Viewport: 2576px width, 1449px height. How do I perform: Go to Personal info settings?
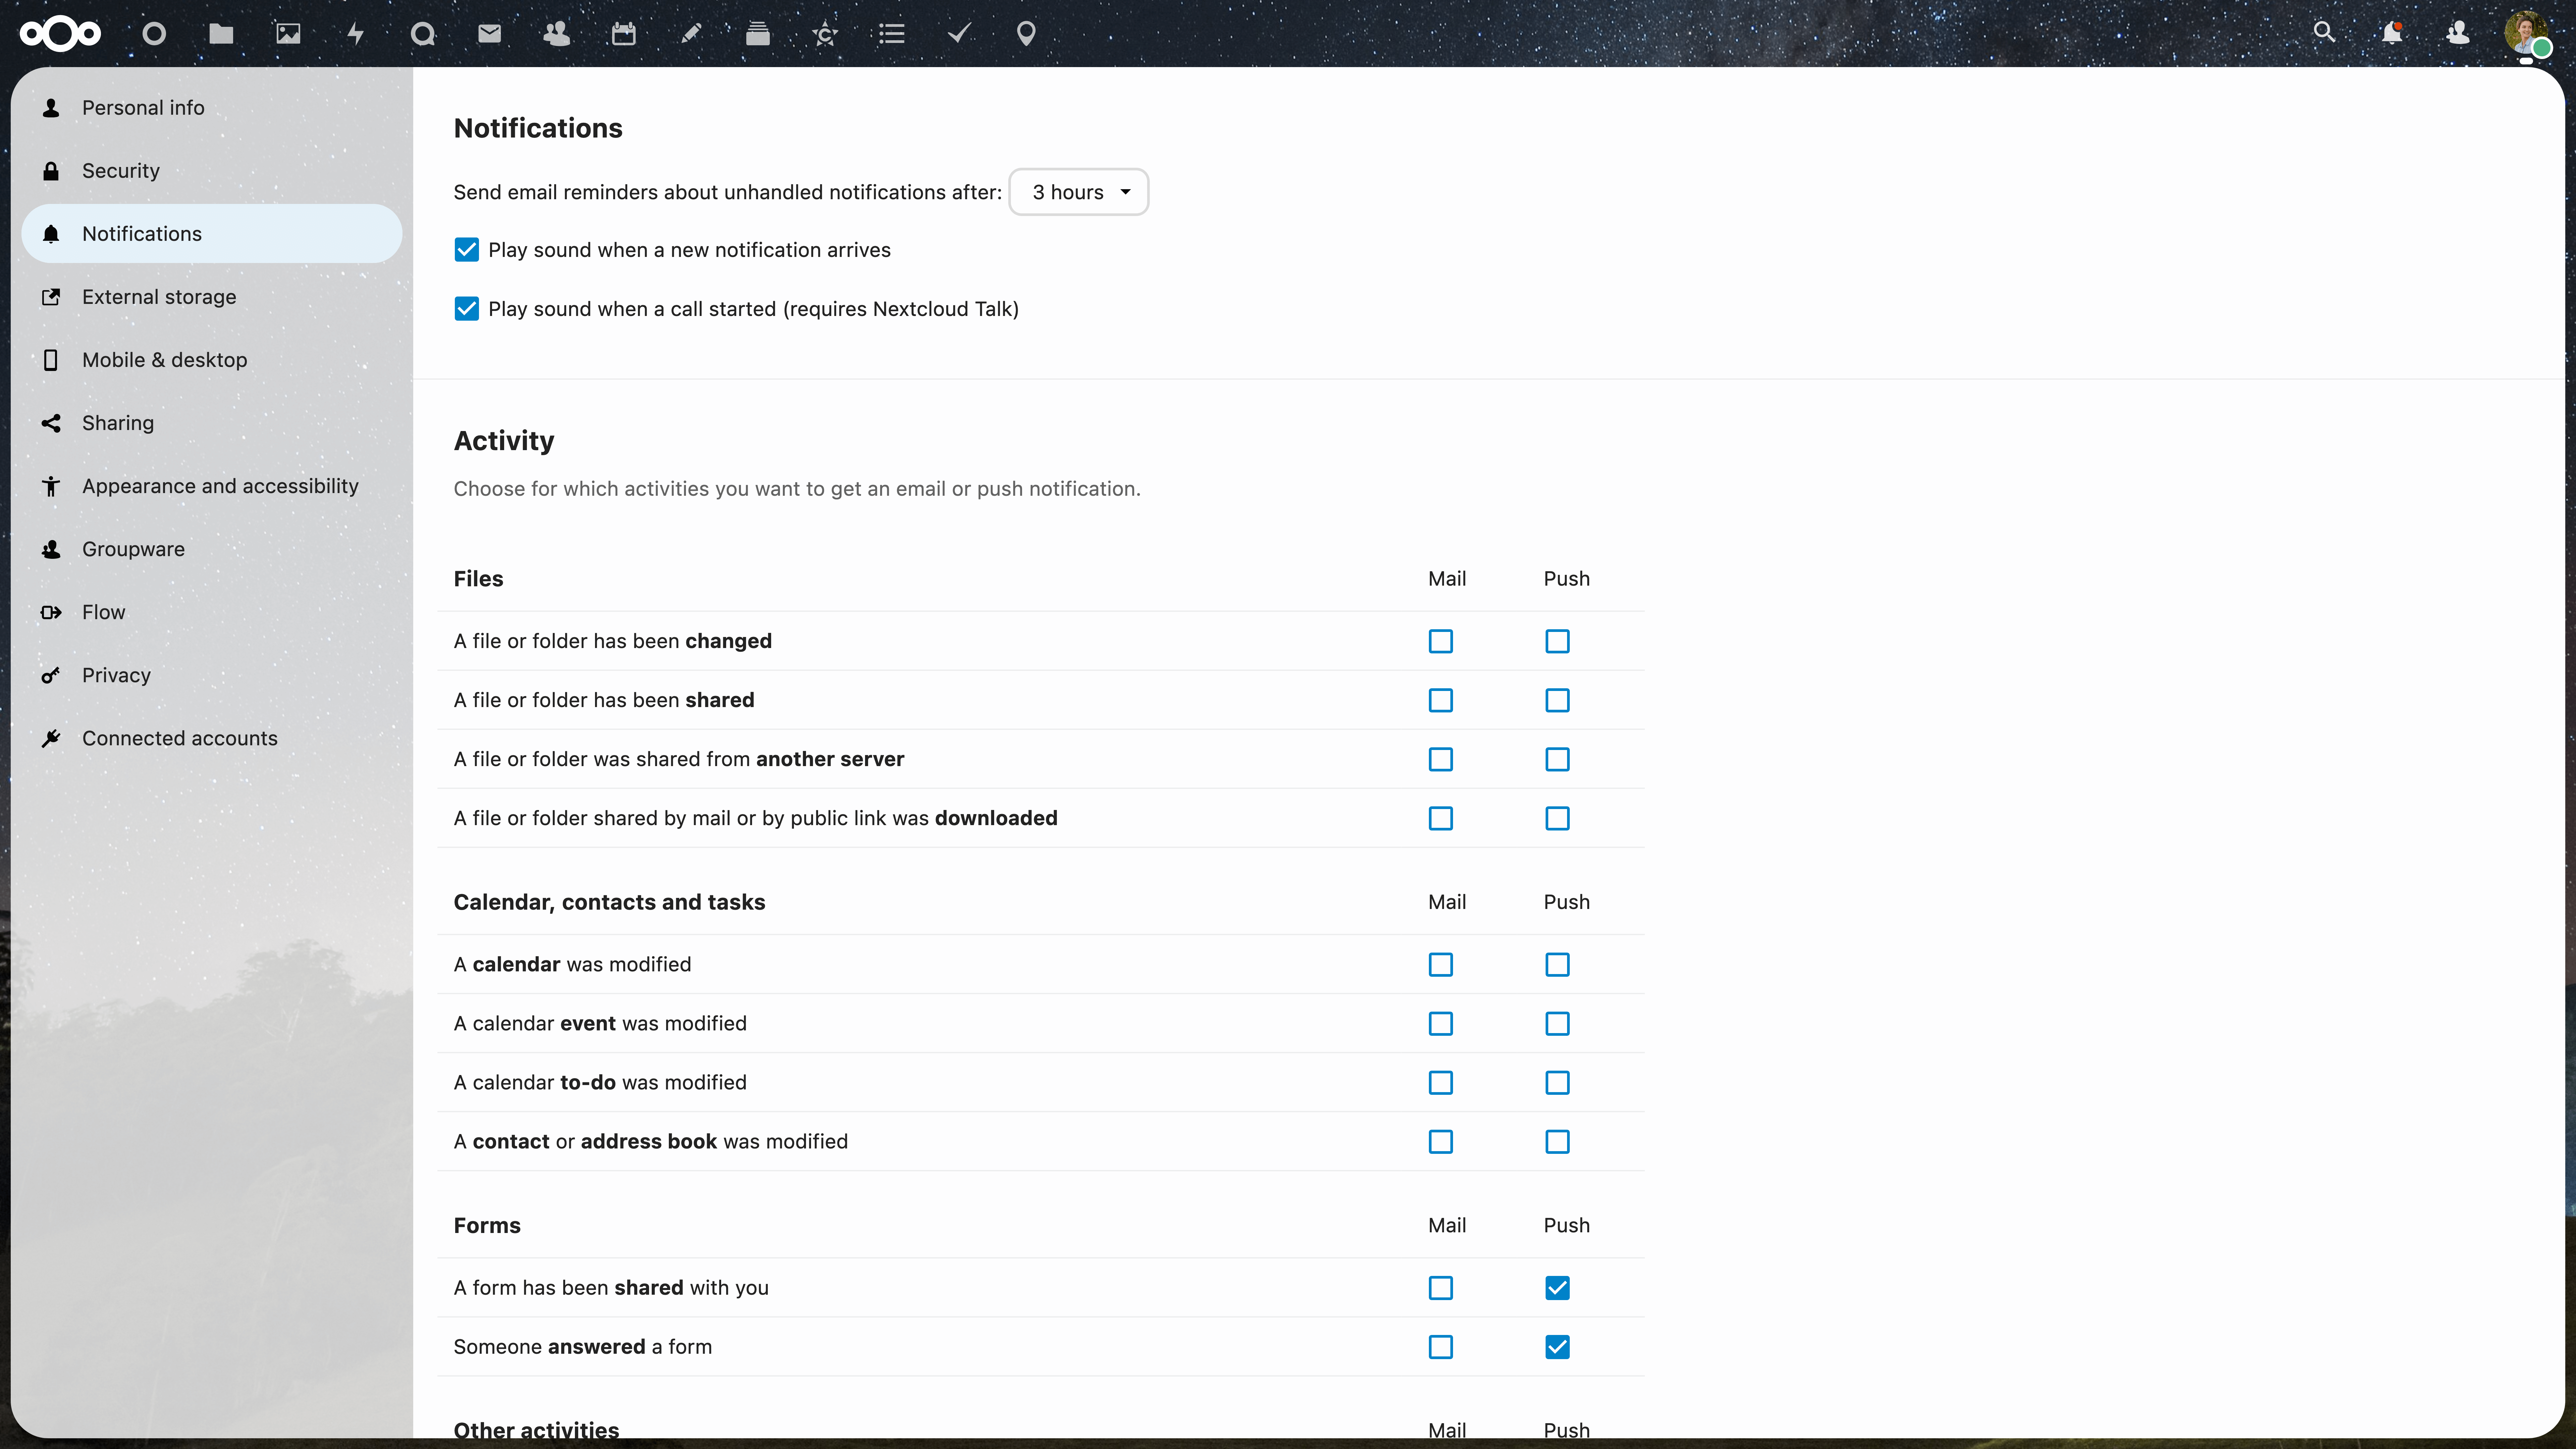tap(212, 108)
